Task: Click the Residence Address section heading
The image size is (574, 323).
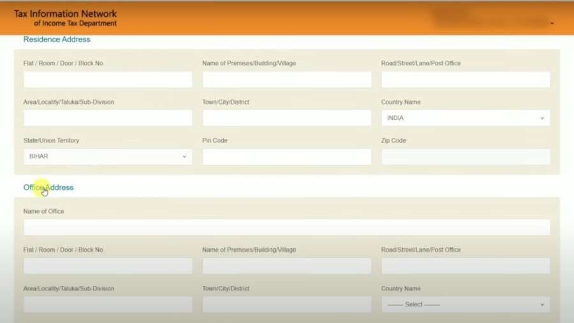Action: point(57,39)
